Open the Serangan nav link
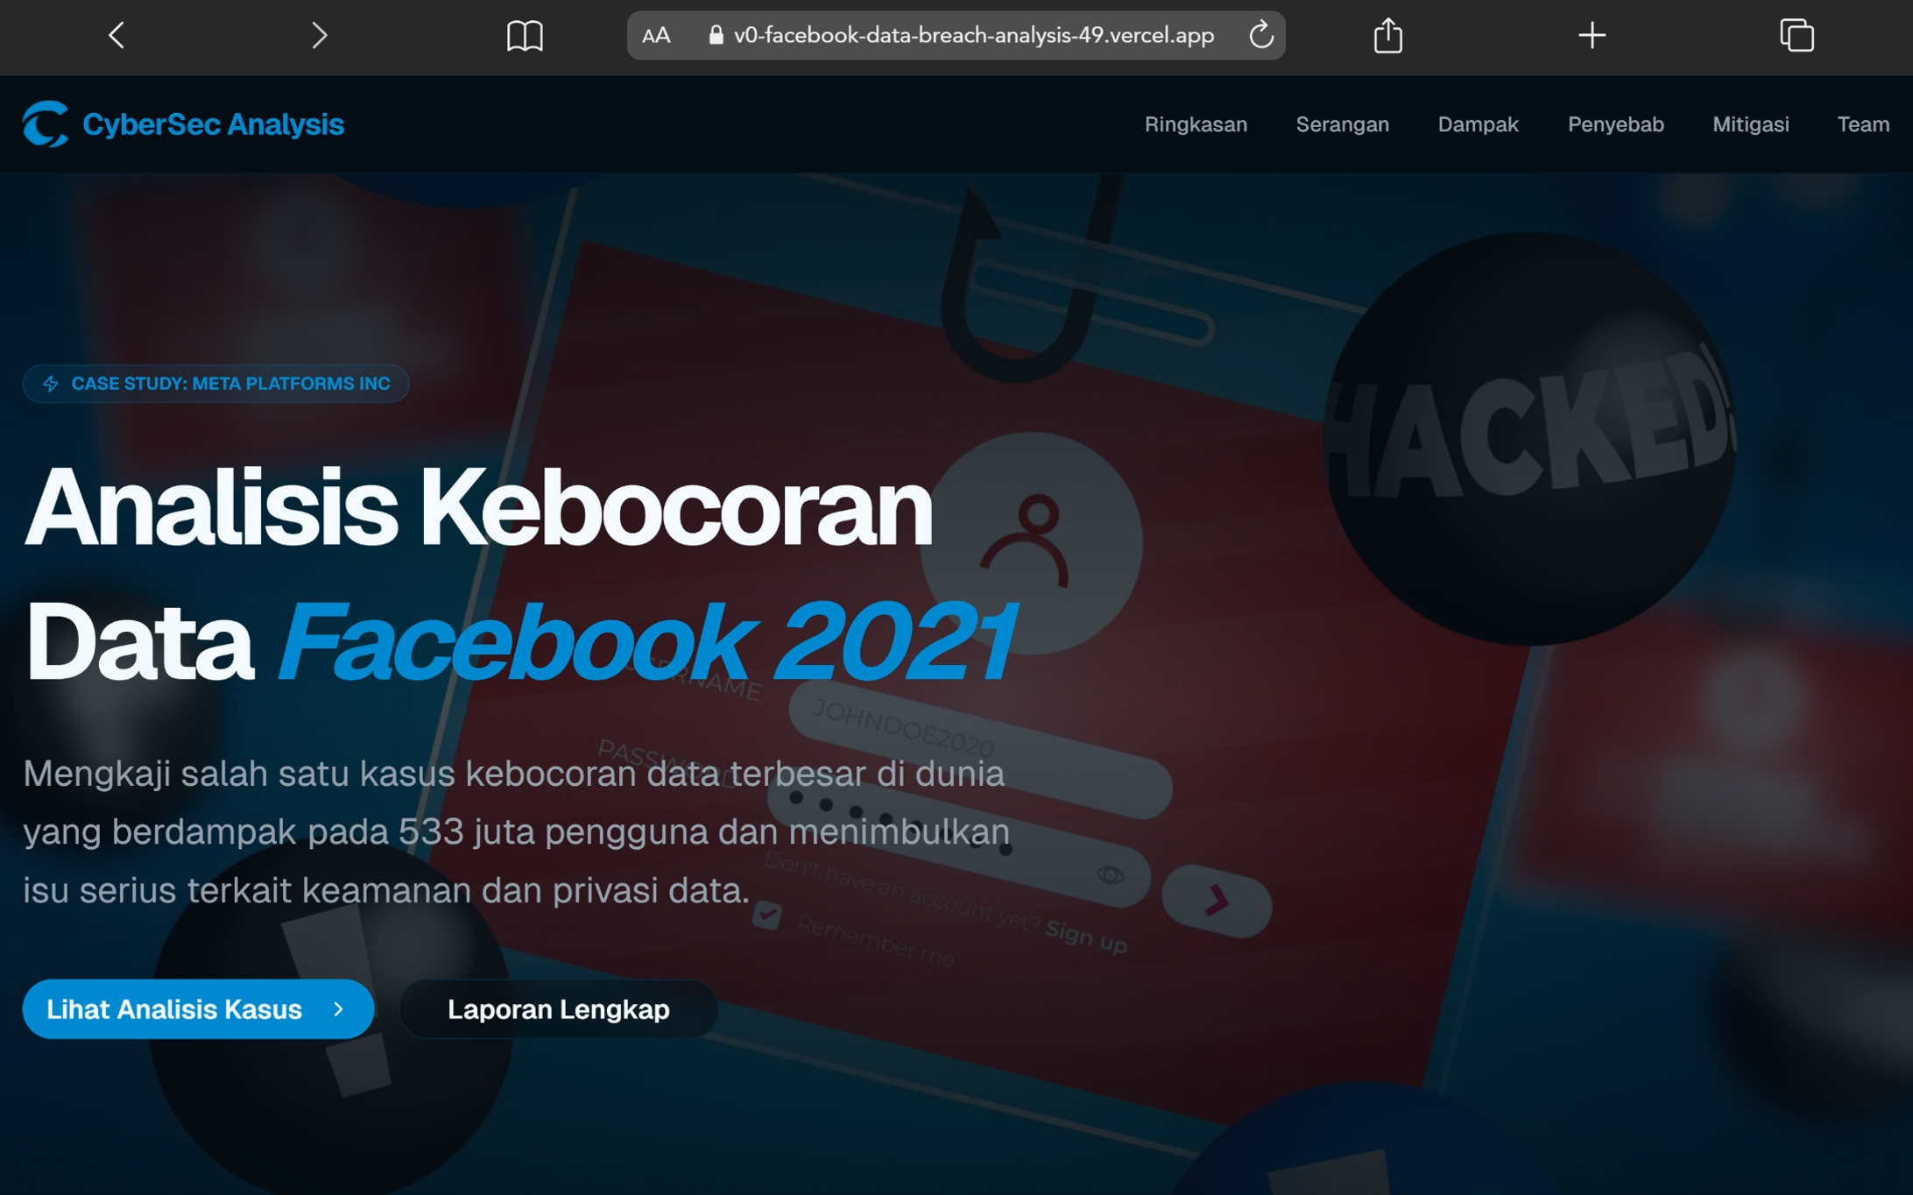Image resolution: width=1913 pixels, height=1195 pixels. (x=1342, y=124)
